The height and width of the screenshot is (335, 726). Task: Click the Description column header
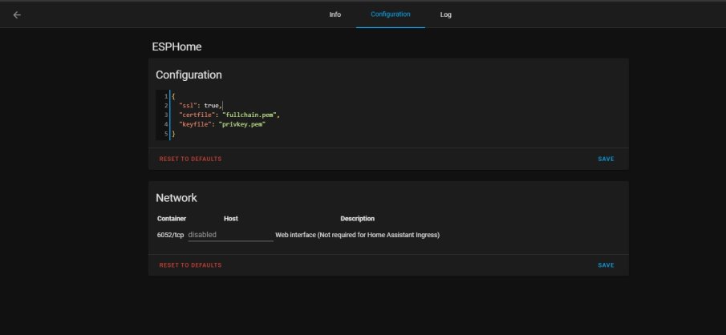tap(357, 218)
